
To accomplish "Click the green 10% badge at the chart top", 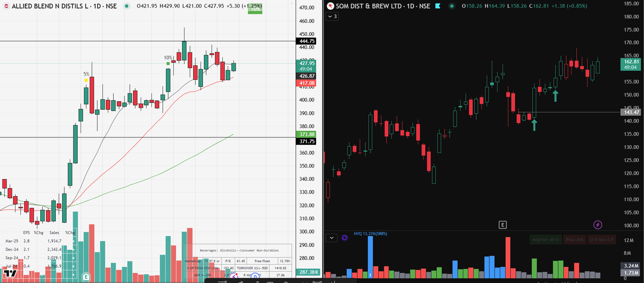I will point(254,9).
